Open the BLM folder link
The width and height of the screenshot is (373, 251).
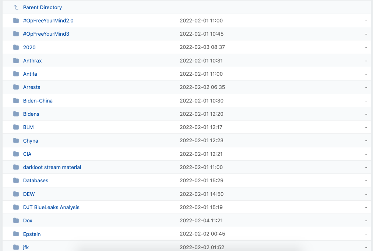click(28, 127)
